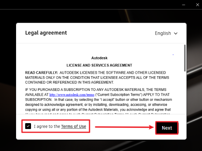The width and height of the screenshot is (202, 151).
Task: Open the English language dropdown
Action: tap(166, 33)
